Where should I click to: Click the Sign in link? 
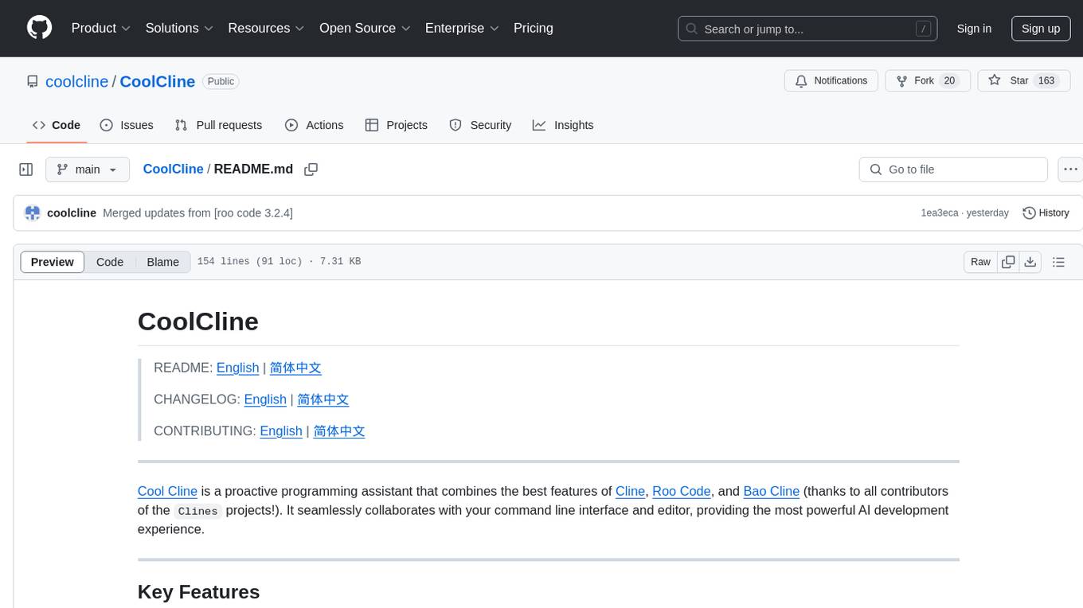[x=974, y=29]
